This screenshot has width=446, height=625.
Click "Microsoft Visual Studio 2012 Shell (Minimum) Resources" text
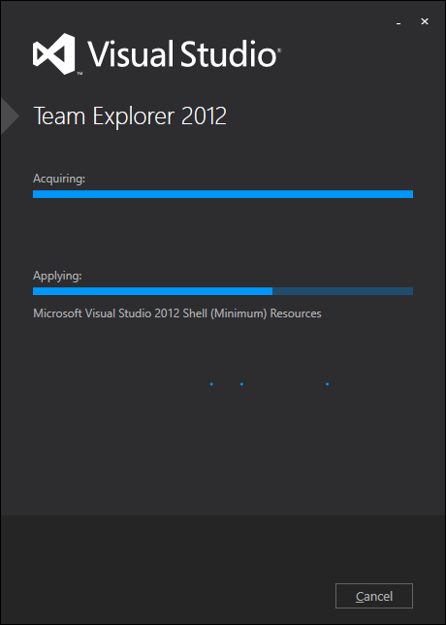177,313
